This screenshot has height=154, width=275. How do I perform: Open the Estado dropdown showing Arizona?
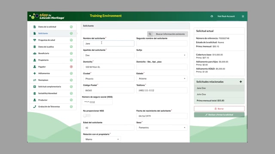coord(162,79)
